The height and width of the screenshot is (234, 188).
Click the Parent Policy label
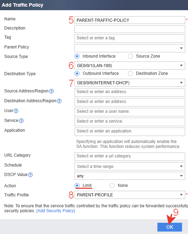pos(17,47)
